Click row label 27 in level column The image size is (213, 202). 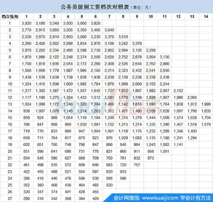pyautogui.click(x=10, y=198)
